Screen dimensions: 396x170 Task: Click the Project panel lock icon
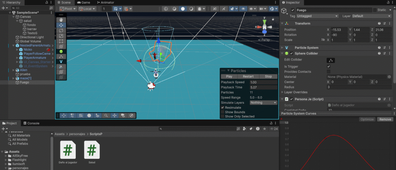(x=271, y=123)
